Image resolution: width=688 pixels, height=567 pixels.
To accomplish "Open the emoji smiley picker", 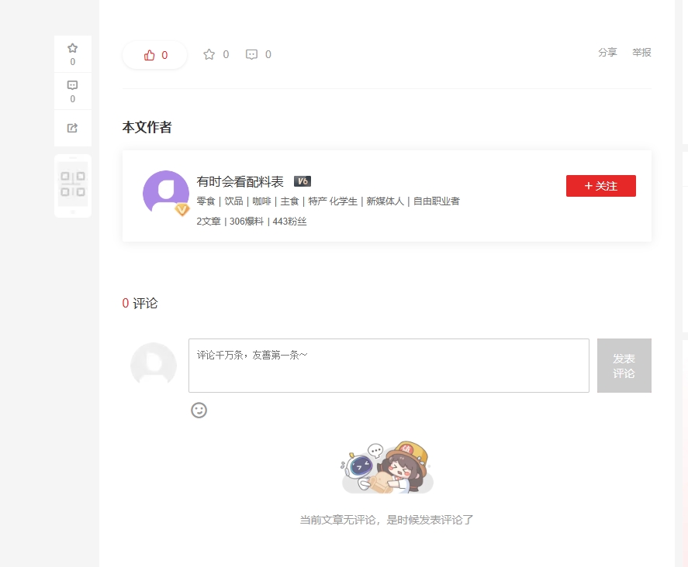I will [199, 410].
